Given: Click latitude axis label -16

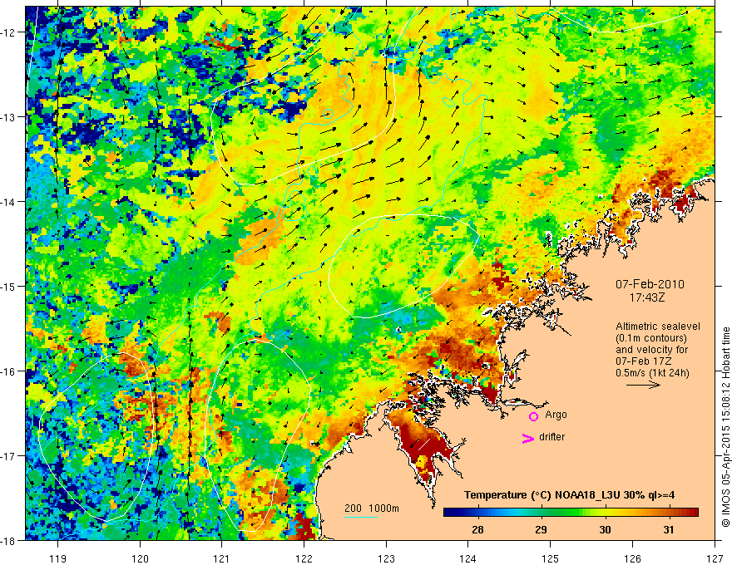Looking at the screenshot, I should pyautogui.click(x=9, y=371).
